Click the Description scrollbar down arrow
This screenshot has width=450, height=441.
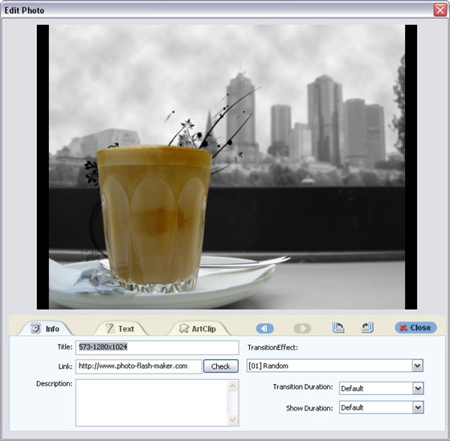(232, 420)
